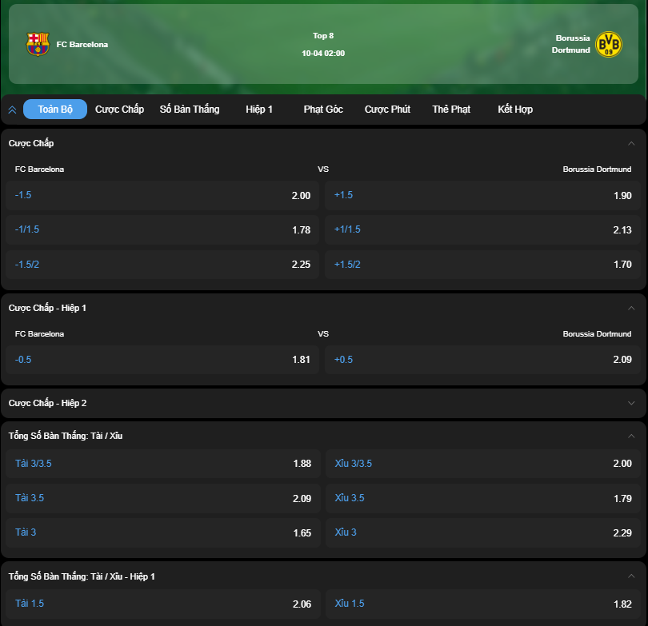This screenshot has height=626, width=648.
Task: Collapse the Cược Chấp section
Action: (x=631, y=143)
